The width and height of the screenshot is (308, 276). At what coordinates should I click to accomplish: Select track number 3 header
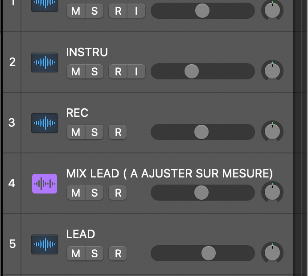tap(12, 123)
